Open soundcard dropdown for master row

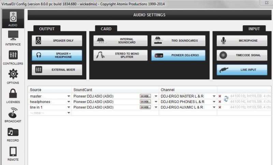[156, 96]
